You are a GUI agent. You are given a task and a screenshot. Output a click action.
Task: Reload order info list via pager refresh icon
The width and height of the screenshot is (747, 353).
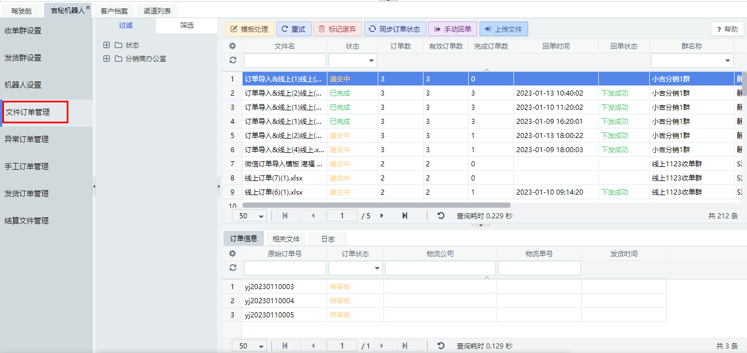pos(441,346)
